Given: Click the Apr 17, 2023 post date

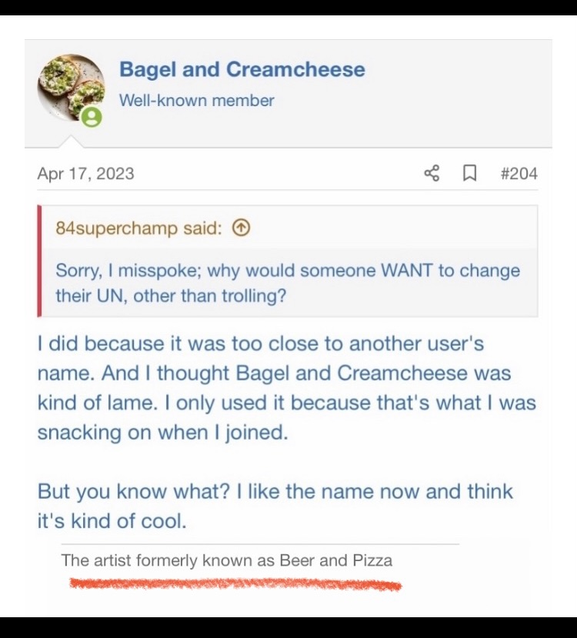Looking at the screenshot, I should click(85, 173).
